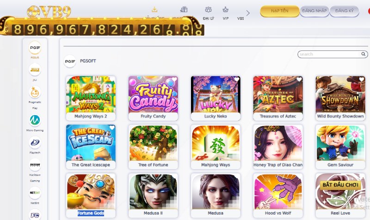Screen dimensions: 370x220
Task: Open the Mahjong Ways 2 game thumbnail
Action: click(91, 94)
